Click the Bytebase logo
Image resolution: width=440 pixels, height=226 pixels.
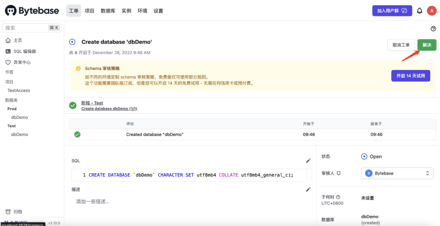point(32,11)
